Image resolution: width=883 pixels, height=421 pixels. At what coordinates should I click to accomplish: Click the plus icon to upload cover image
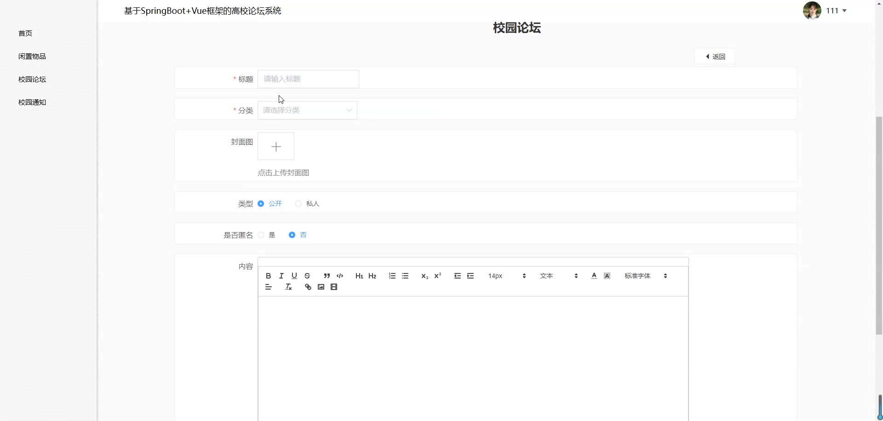(276, 147)
